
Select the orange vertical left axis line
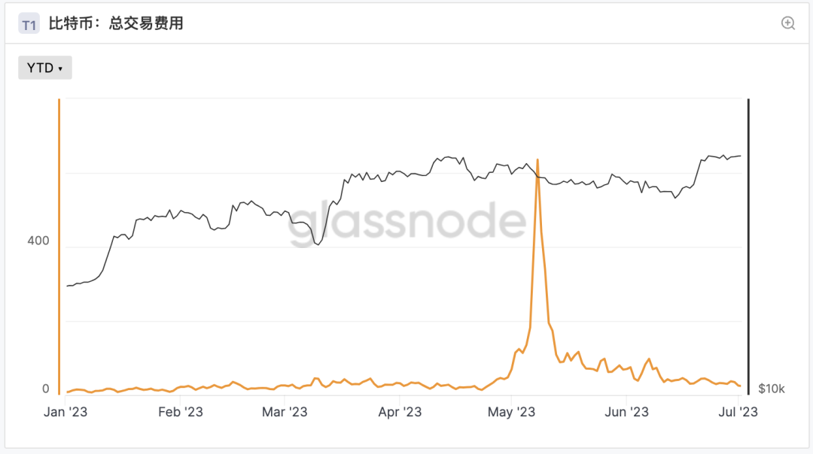(x=59, y=247)
